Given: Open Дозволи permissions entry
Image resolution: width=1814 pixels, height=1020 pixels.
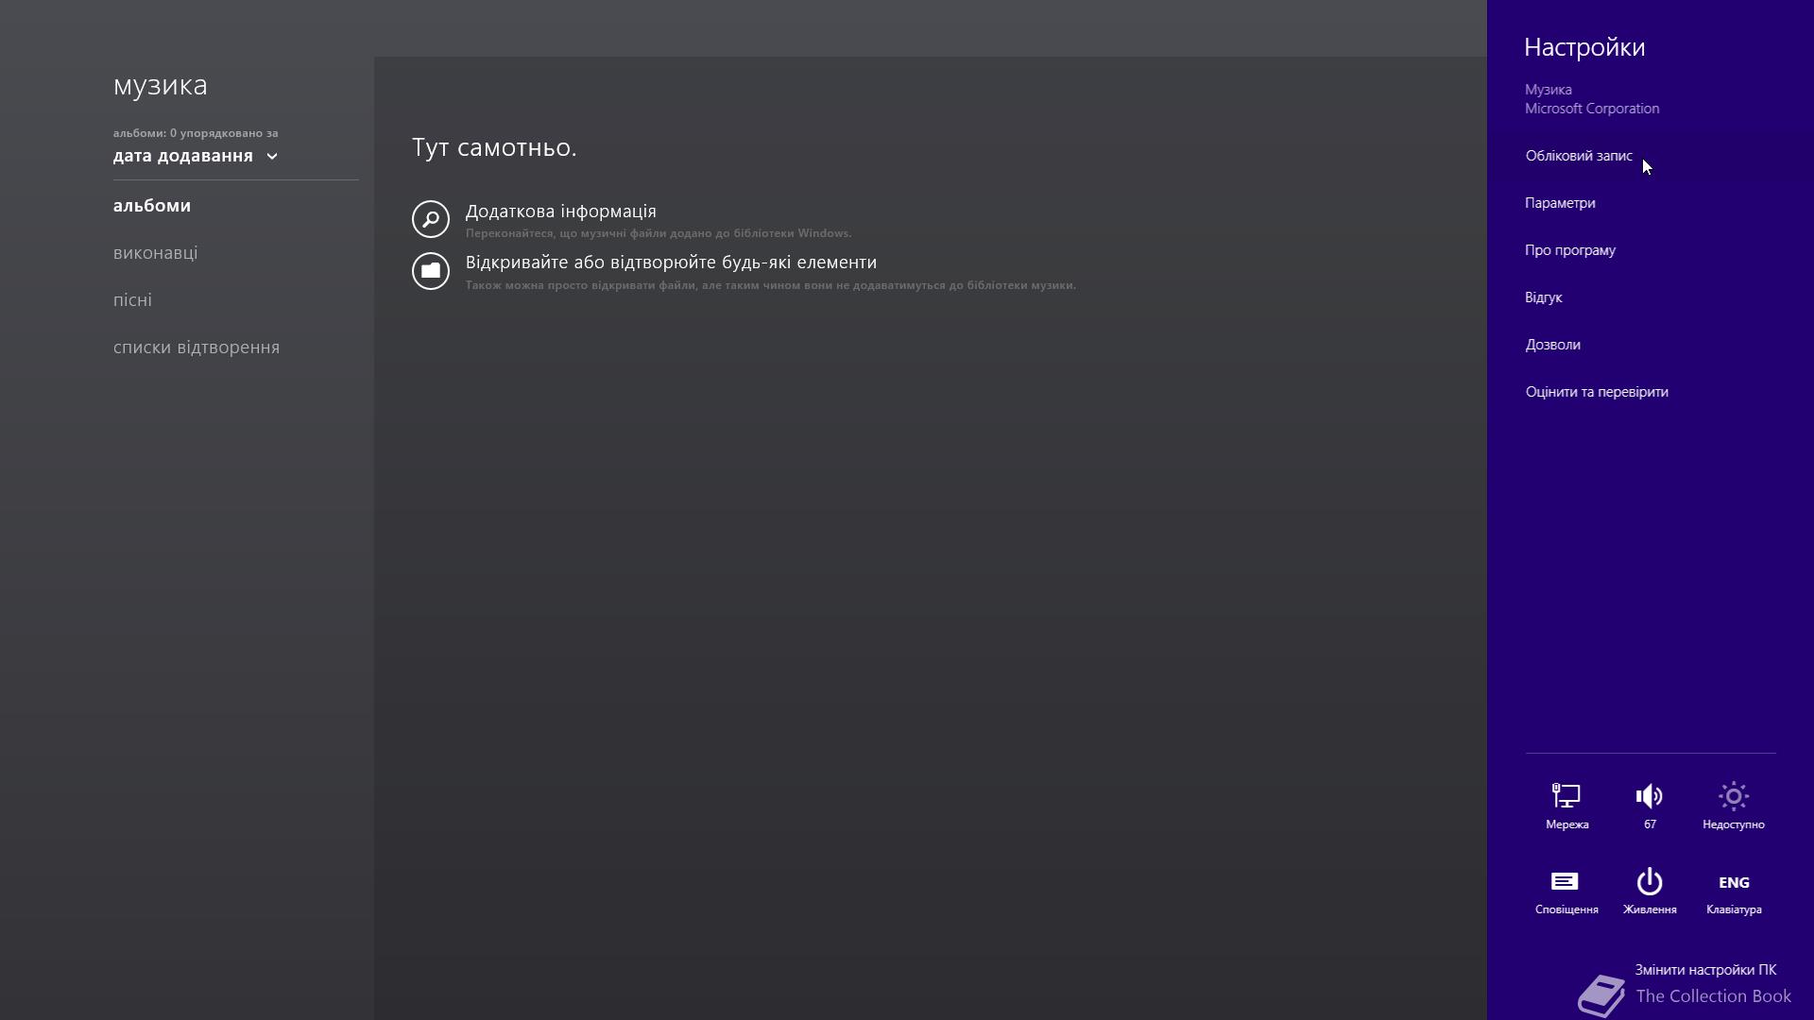Looking at the screenshot, I should pos(1553,345).
